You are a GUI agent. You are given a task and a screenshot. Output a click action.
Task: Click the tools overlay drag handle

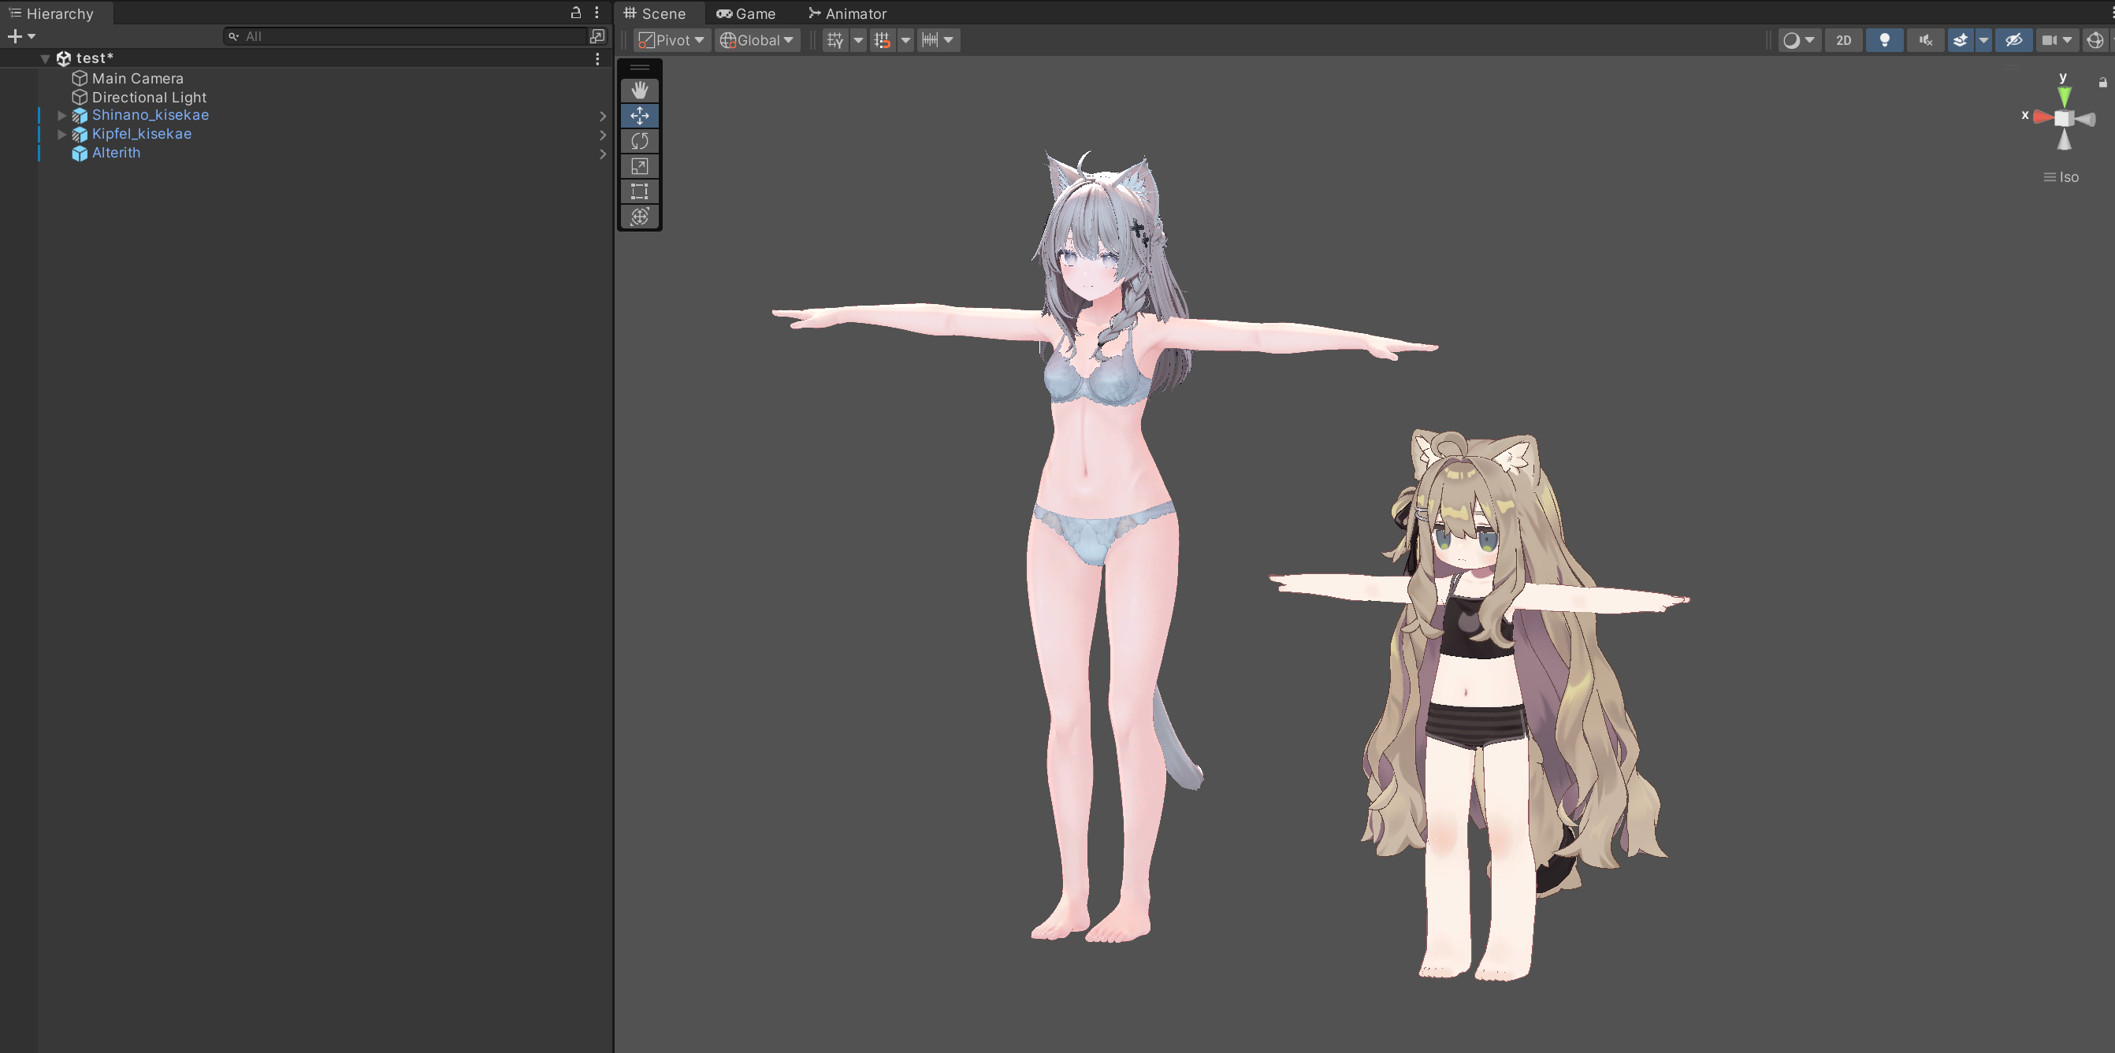[x=640, y=68]
